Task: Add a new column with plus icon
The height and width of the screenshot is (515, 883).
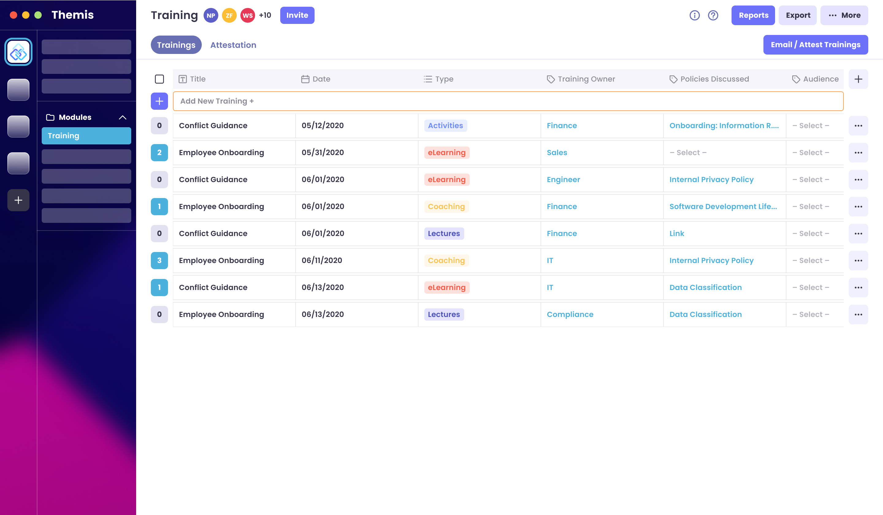Action: (x=858, y=79)
